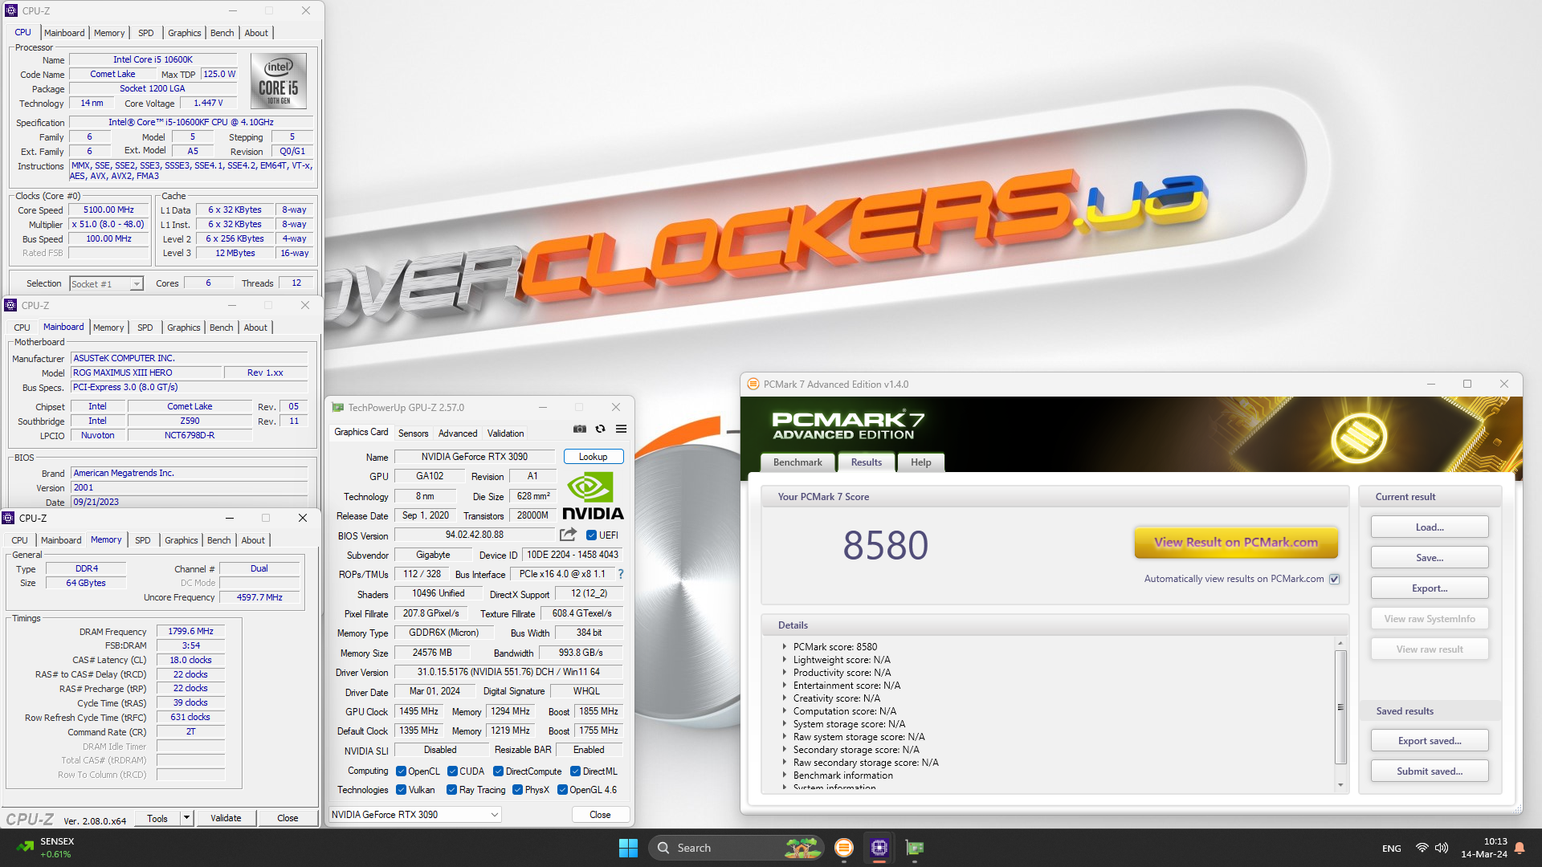Open SPD tab in the Memory CPU-Z window

pyautogui.click(x=142, y=540)
